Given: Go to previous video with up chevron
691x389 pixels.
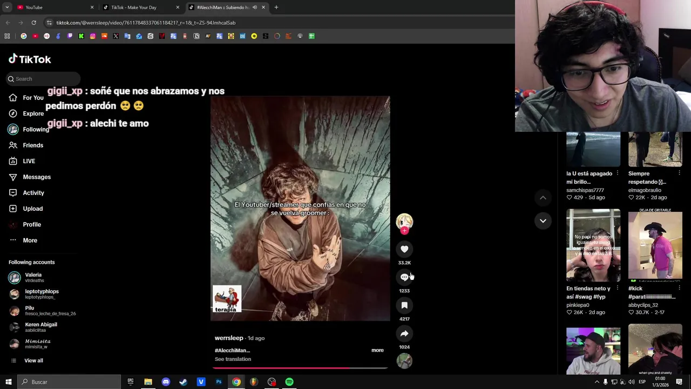Looking at the screenshot, I should (x=543, y=198).
